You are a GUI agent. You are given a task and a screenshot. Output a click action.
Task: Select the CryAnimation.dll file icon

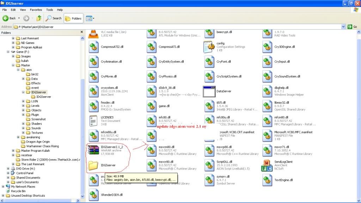click(x=93, y=62)
